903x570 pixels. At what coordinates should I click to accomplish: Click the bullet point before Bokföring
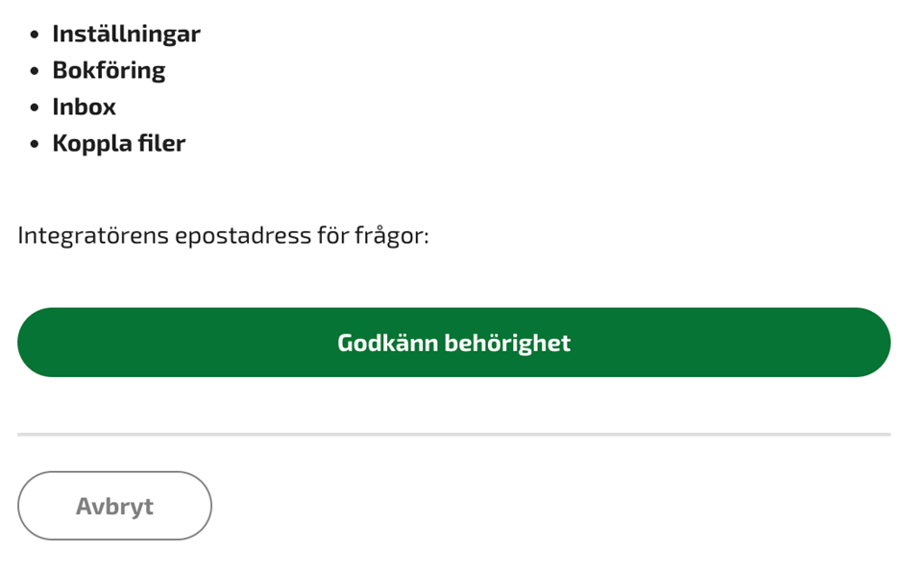click(x=35, y=71)
